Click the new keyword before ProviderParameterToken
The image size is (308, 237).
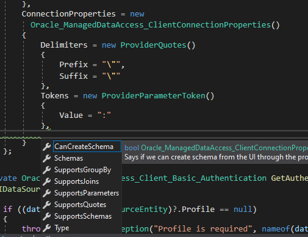click(90, 96)
